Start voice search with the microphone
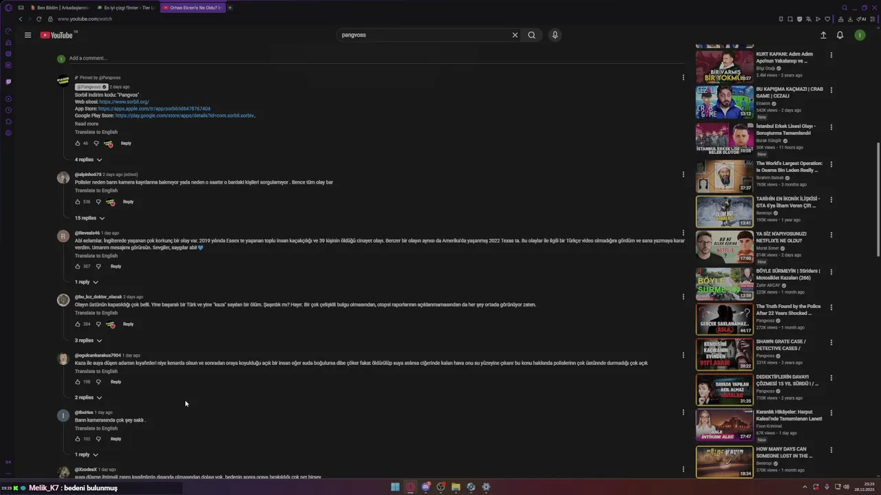 pos(555,35)
